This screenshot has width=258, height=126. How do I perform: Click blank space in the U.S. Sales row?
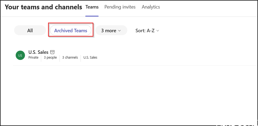click(x=173, y=55)
